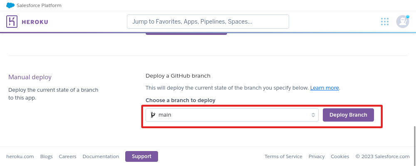Open the app switcher grid icon
This screenshot has height=166, width=416.
(x=385, y=22)
